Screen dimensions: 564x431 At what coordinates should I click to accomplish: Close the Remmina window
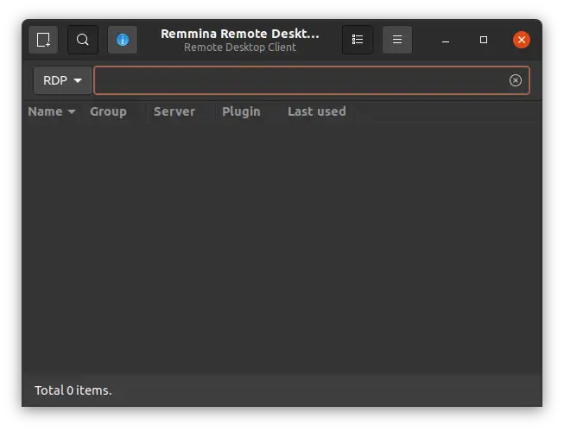(x=522, y=40)
